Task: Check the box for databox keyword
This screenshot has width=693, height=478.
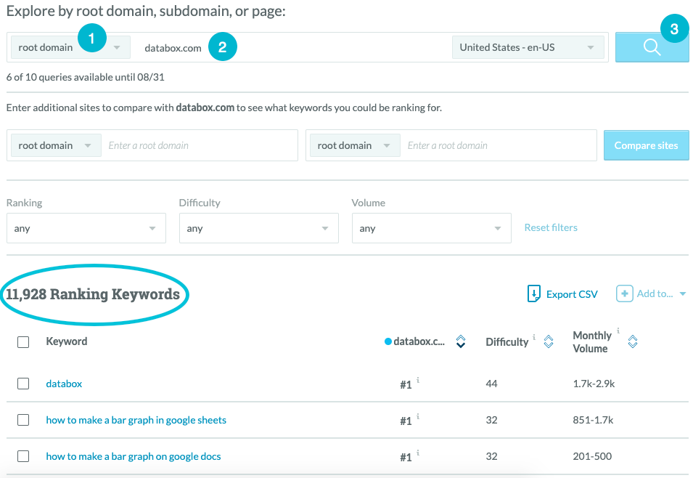Action: 23,384
